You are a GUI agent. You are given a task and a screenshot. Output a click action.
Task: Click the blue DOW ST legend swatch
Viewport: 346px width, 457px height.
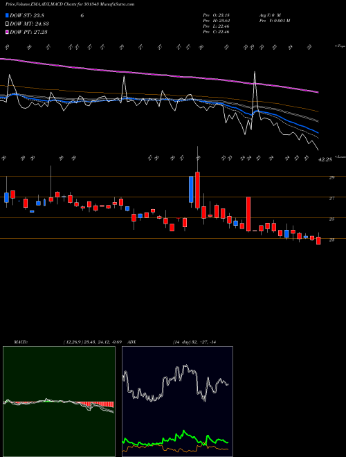tap(8, 15)
